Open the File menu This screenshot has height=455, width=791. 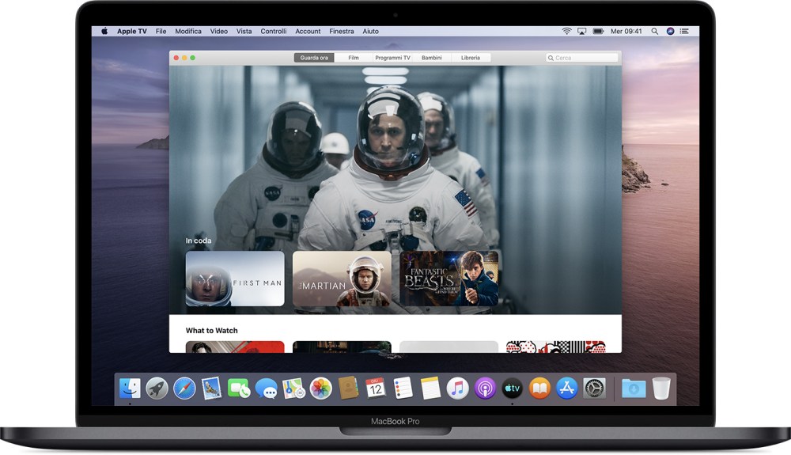[161, 32]
